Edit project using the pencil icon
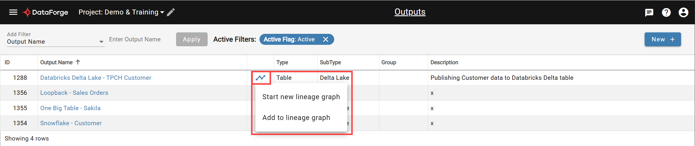 [x=171, y=12]
